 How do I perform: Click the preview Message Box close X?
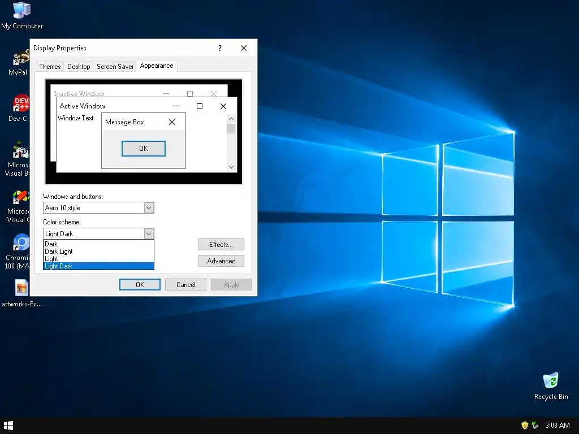tap(172, 122)
